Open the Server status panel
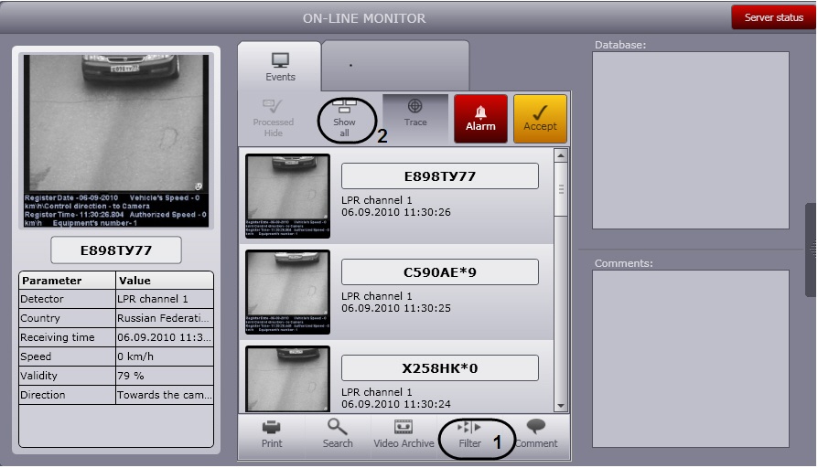This screenshot has height=468, width=818. point(774,17)
